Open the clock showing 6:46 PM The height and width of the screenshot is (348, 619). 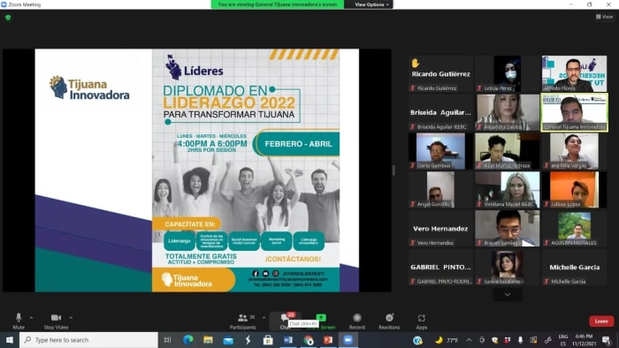coord(584,340)
